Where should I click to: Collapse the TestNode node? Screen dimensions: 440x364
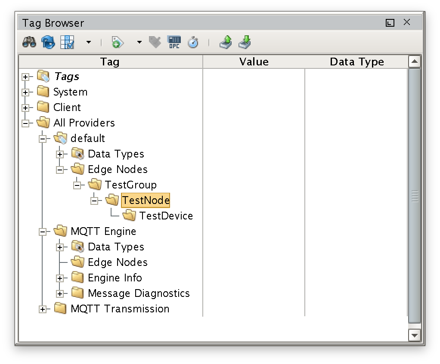click(x=94, y=201)
